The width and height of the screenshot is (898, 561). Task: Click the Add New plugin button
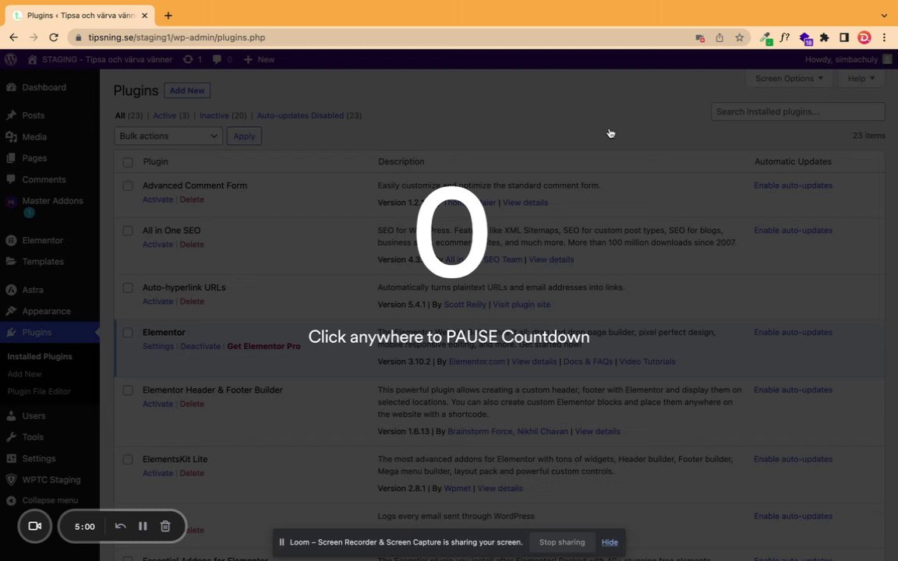pos(187,90)
